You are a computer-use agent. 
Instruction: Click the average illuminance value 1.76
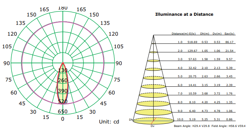(229, 93)
